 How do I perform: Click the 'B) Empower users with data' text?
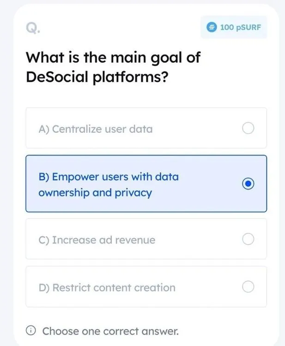coord(109,177)
